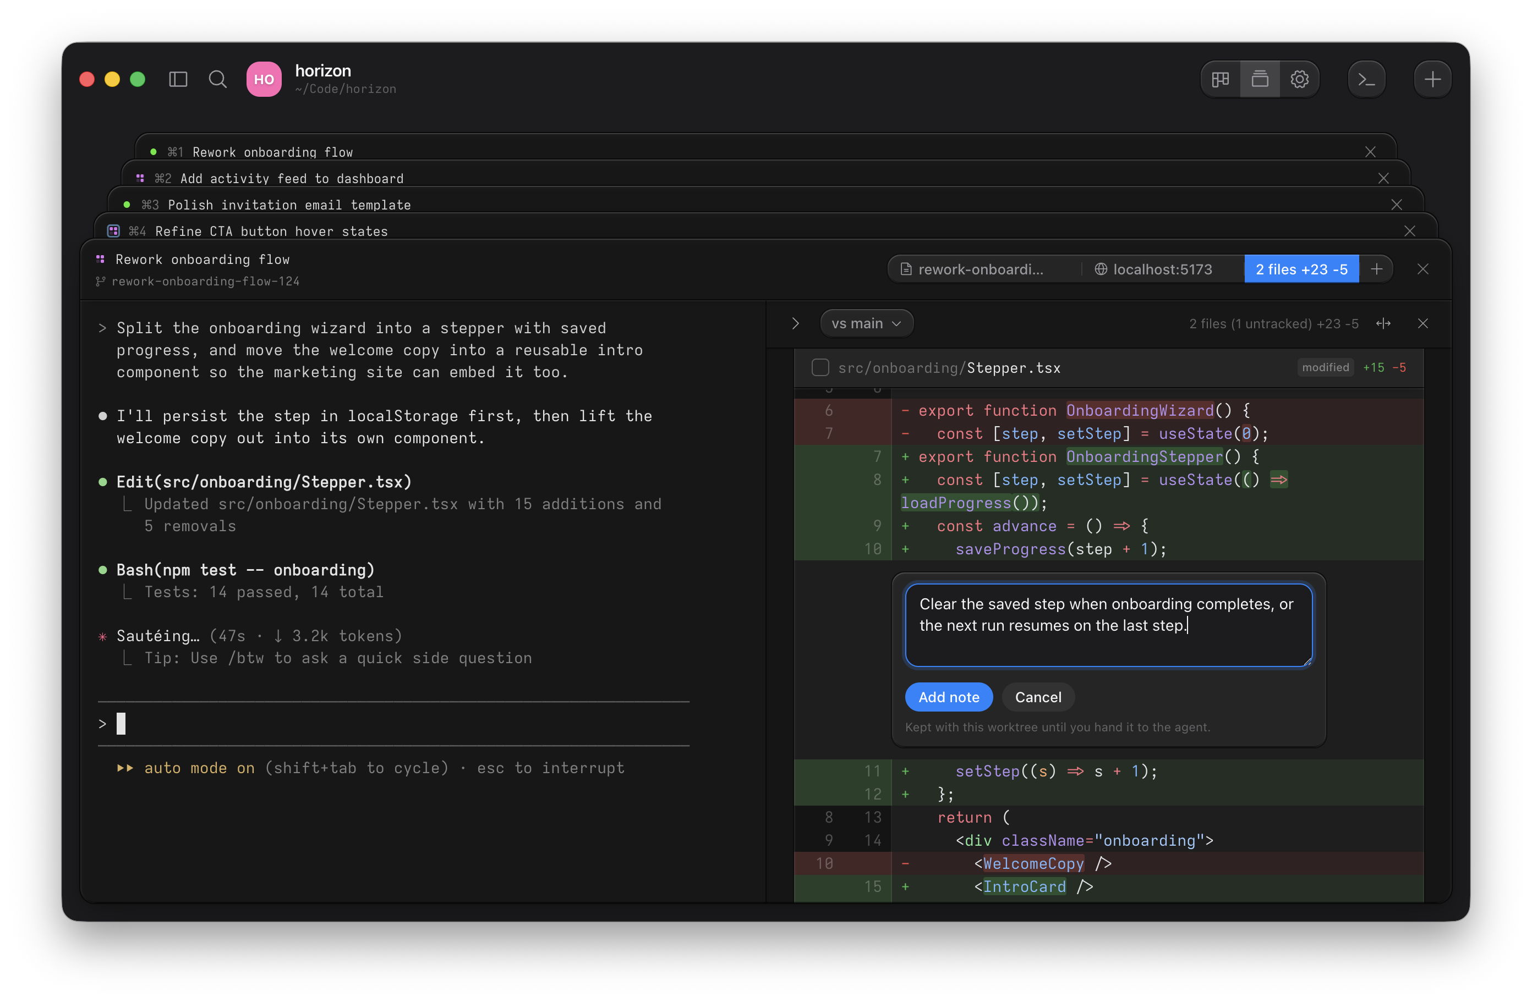
Task: Cancel the review note
Action: [1038, 697]
